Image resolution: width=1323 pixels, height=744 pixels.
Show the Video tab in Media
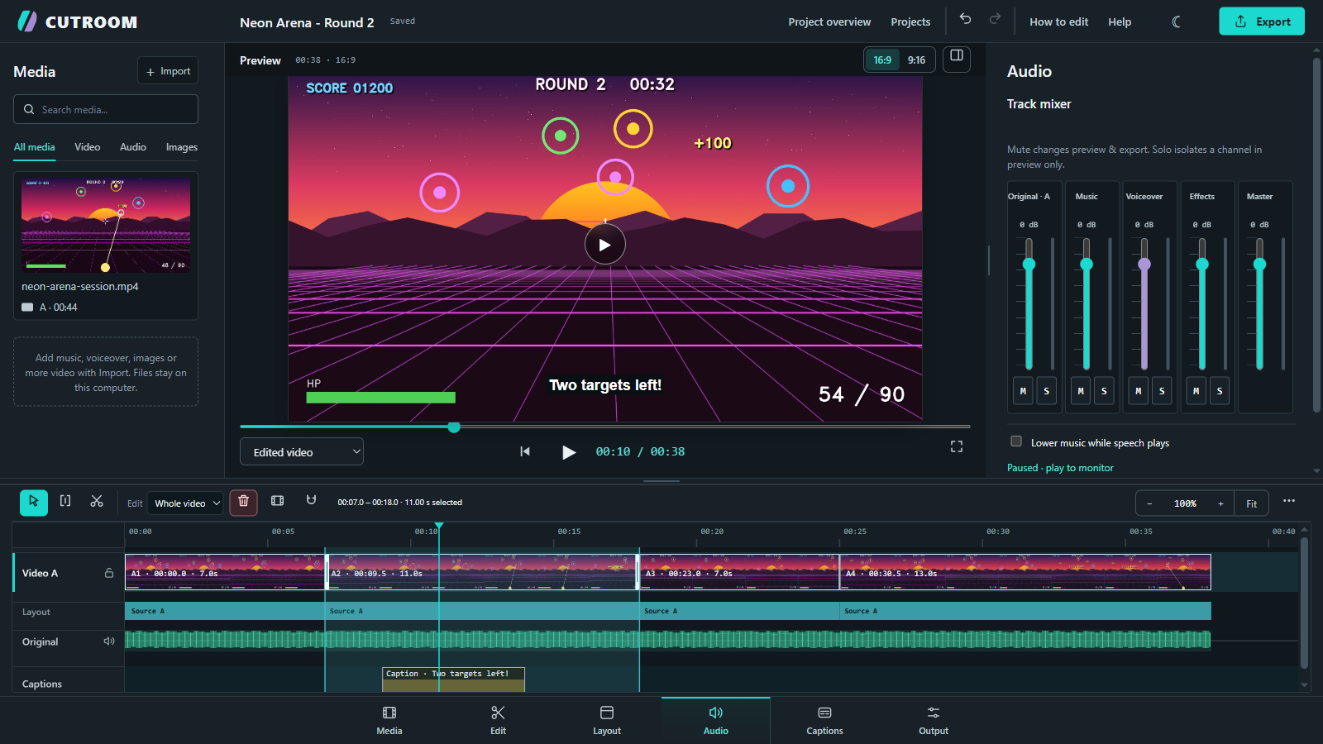pos(87,147)
